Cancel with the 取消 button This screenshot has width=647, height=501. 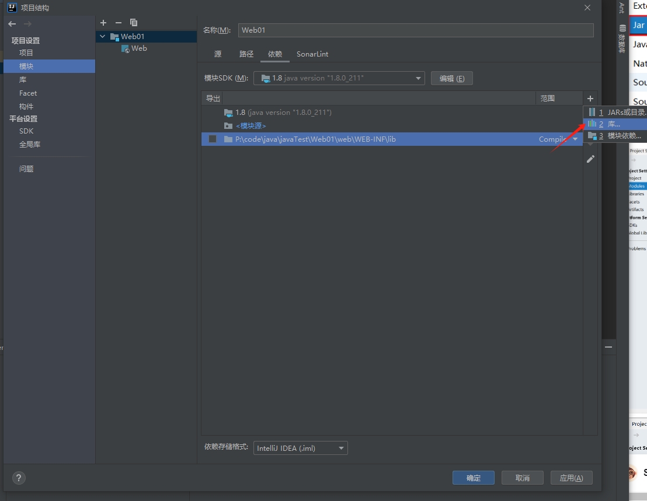pyautogui.click(x=523, y=478)
